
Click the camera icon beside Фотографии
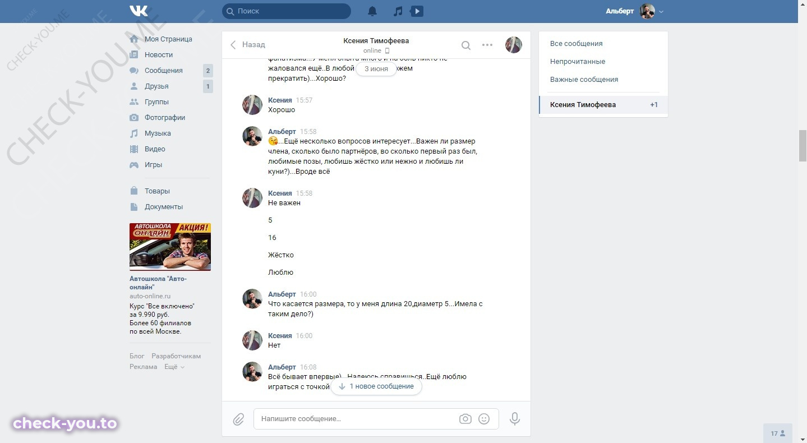(x=134, y=118)
